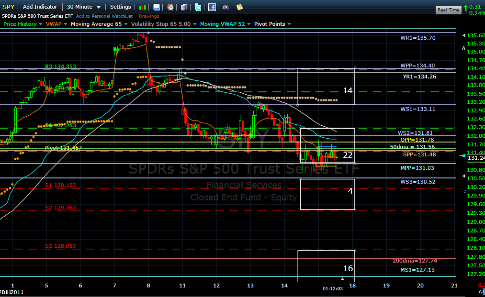
Task: Click the 01:12:03 countdown timer
Action: pos(333,289)
